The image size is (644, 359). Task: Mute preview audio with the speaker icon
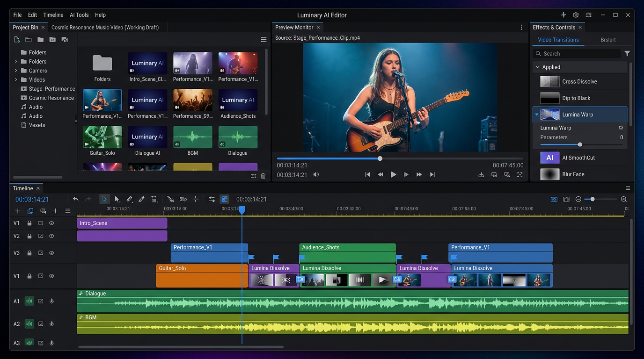(x=316, y=174)
